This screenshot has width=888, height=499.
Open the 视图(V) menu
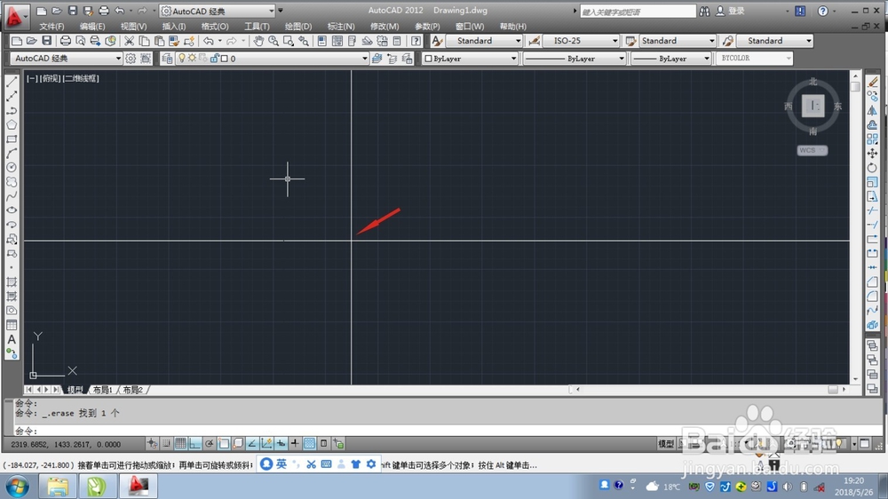tap(134, 27)
